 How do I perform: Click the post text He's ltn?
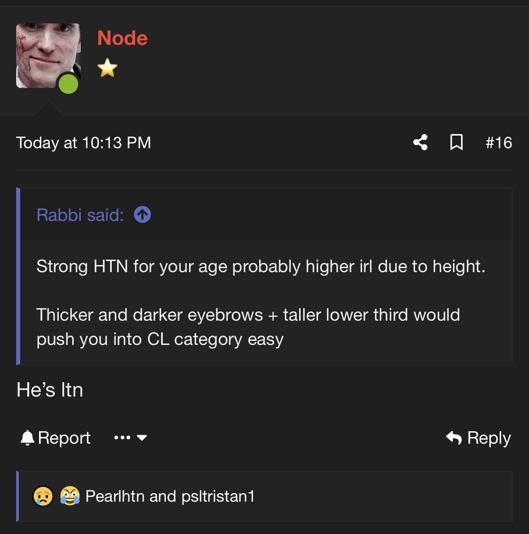50,390
